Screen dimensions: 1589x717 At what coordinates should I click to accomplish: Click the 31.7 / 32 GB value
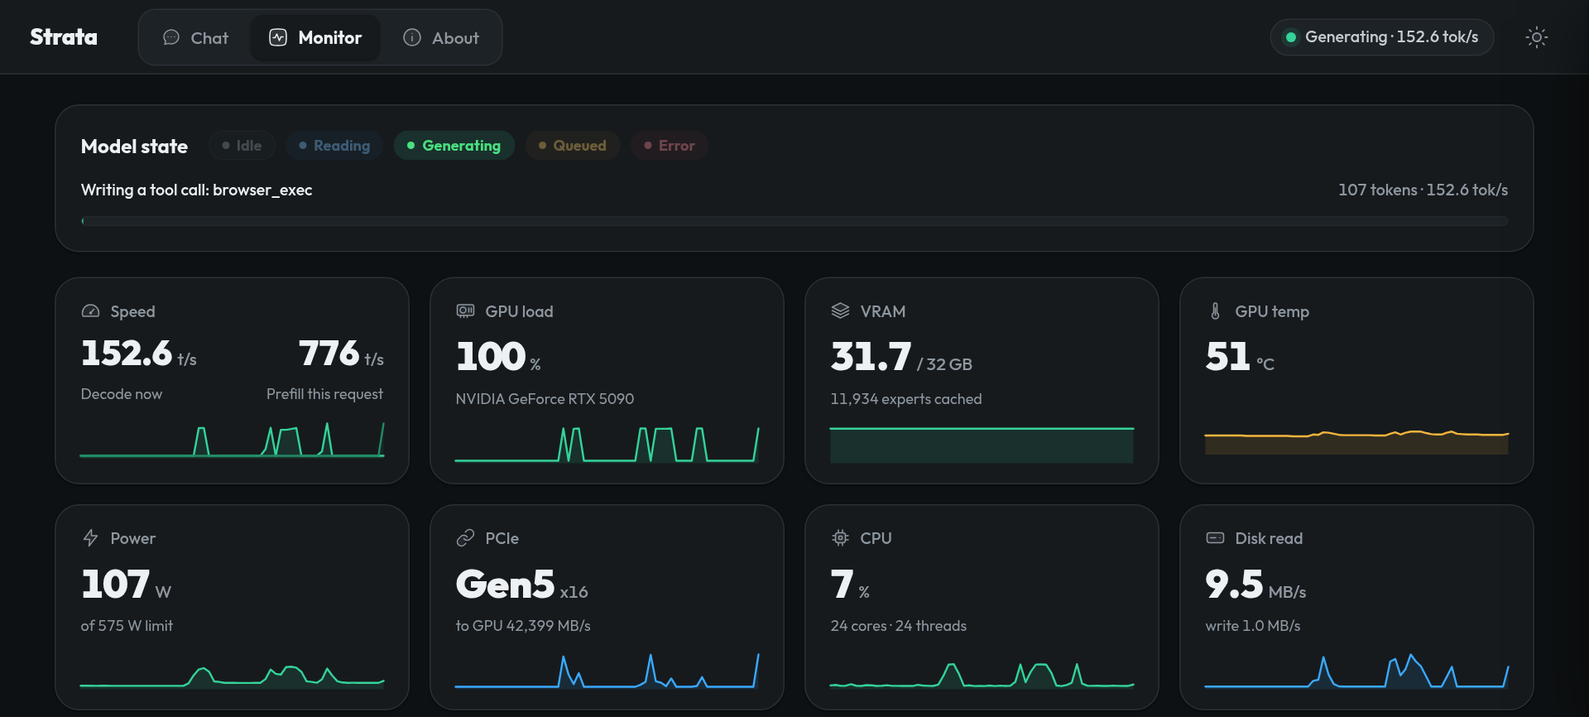coord(901,357)
